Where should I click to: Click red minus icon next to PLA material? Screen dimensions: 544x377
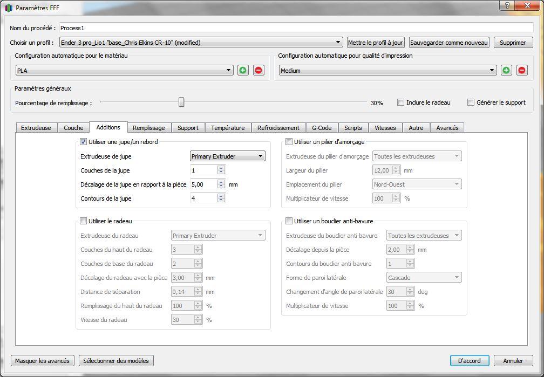click(258, 71)
